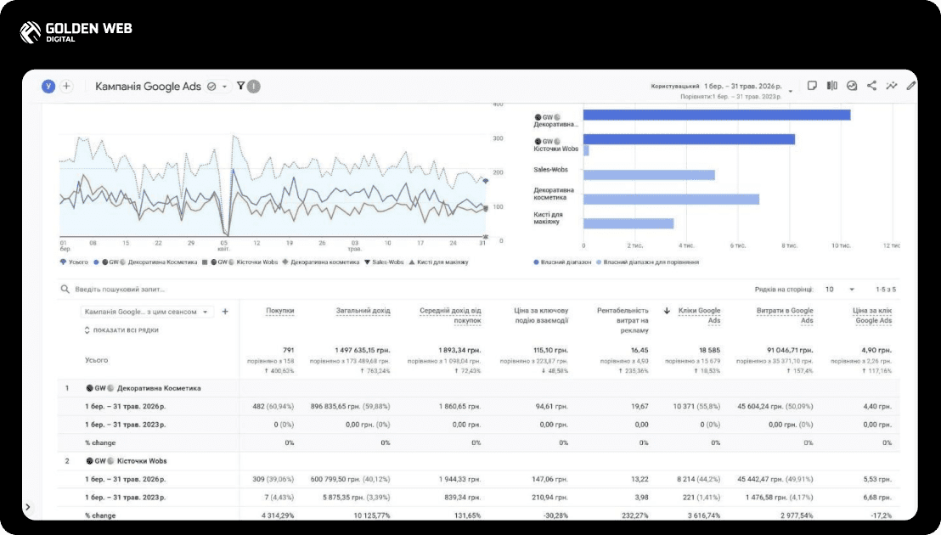Click 'ПОКАЗАТИ ВСІ РЯДКИ' expander

pos(121,329)
